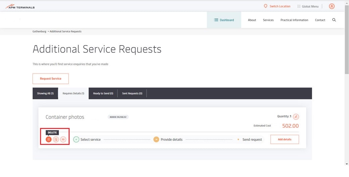Click the third round icon in the red box

(x=63, y=139)
